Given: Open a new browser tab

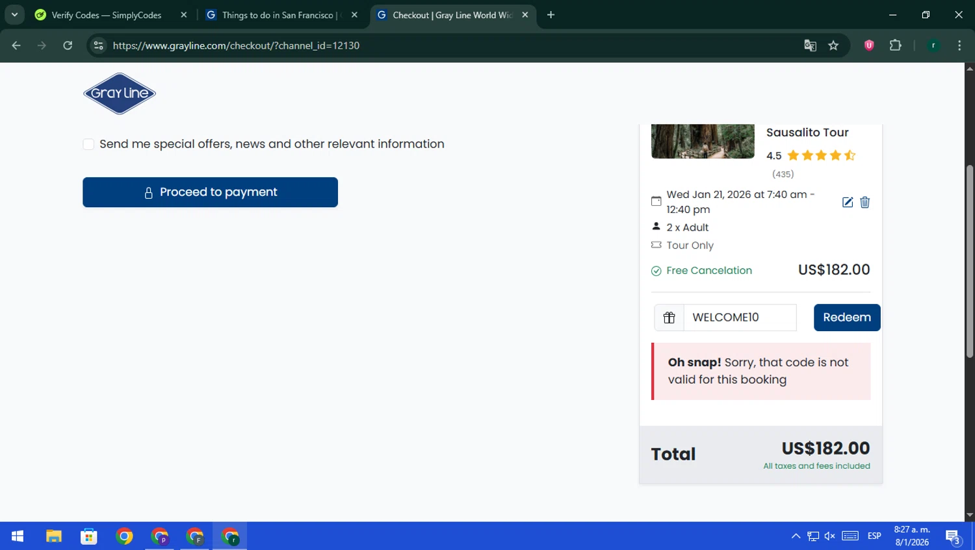Looking at the screenshot, I should pyautogui.click(x=551, y=15).
